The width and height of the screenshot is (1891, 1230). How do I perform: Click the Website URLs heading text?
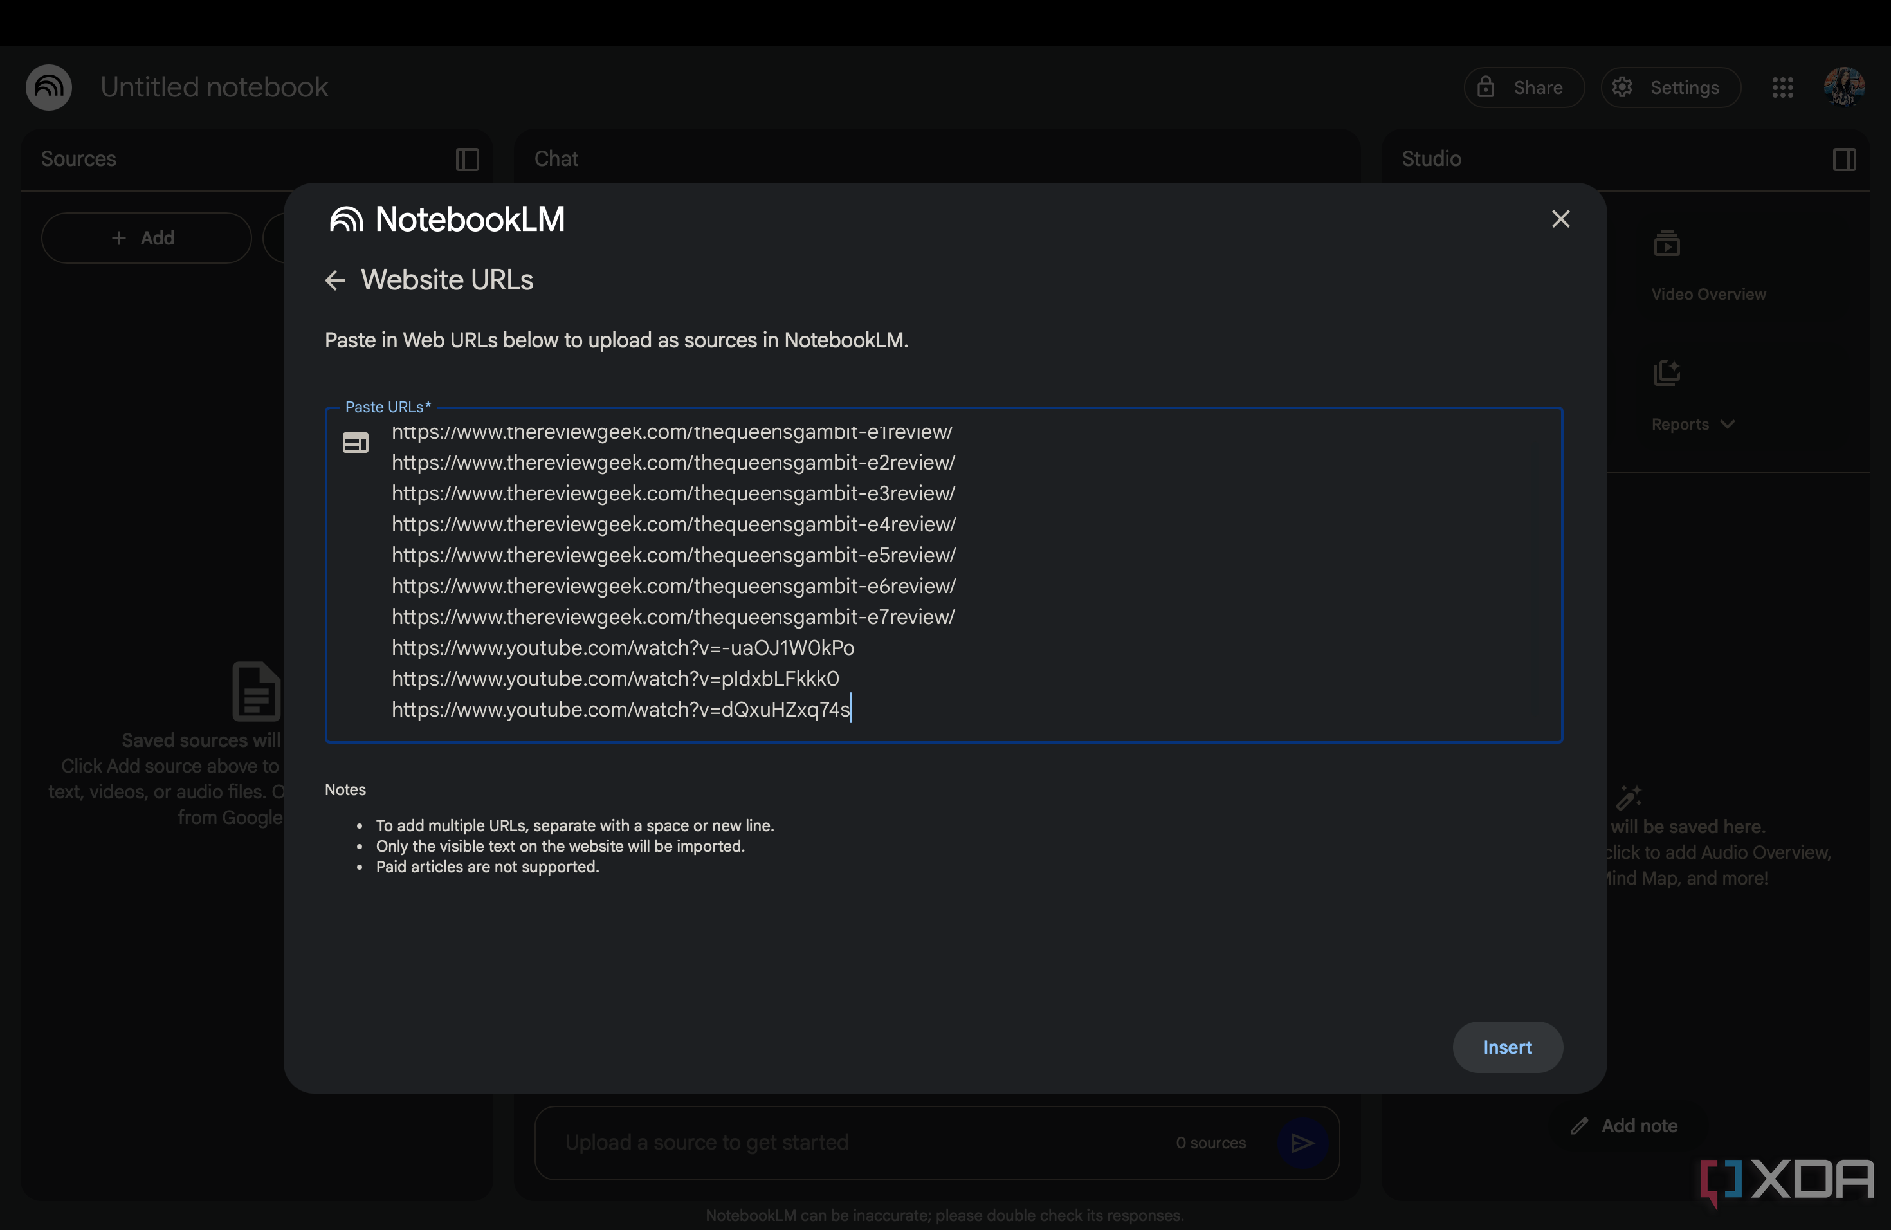tap(446, 280)
